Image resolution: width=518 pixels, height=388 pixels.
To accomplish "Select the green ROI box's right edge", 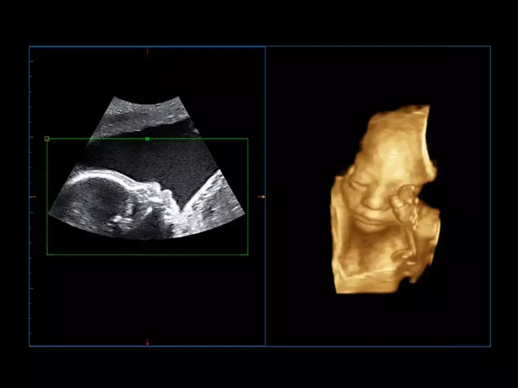I will click(x=248, y=197).
